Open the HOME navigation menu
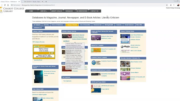 (x=31, y=11)
